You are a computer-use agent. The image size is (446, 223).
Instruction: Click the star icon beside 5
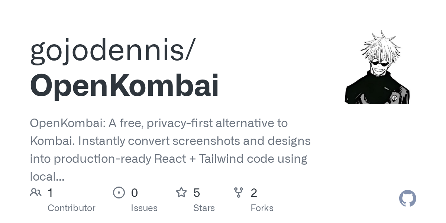pos(181,193)
